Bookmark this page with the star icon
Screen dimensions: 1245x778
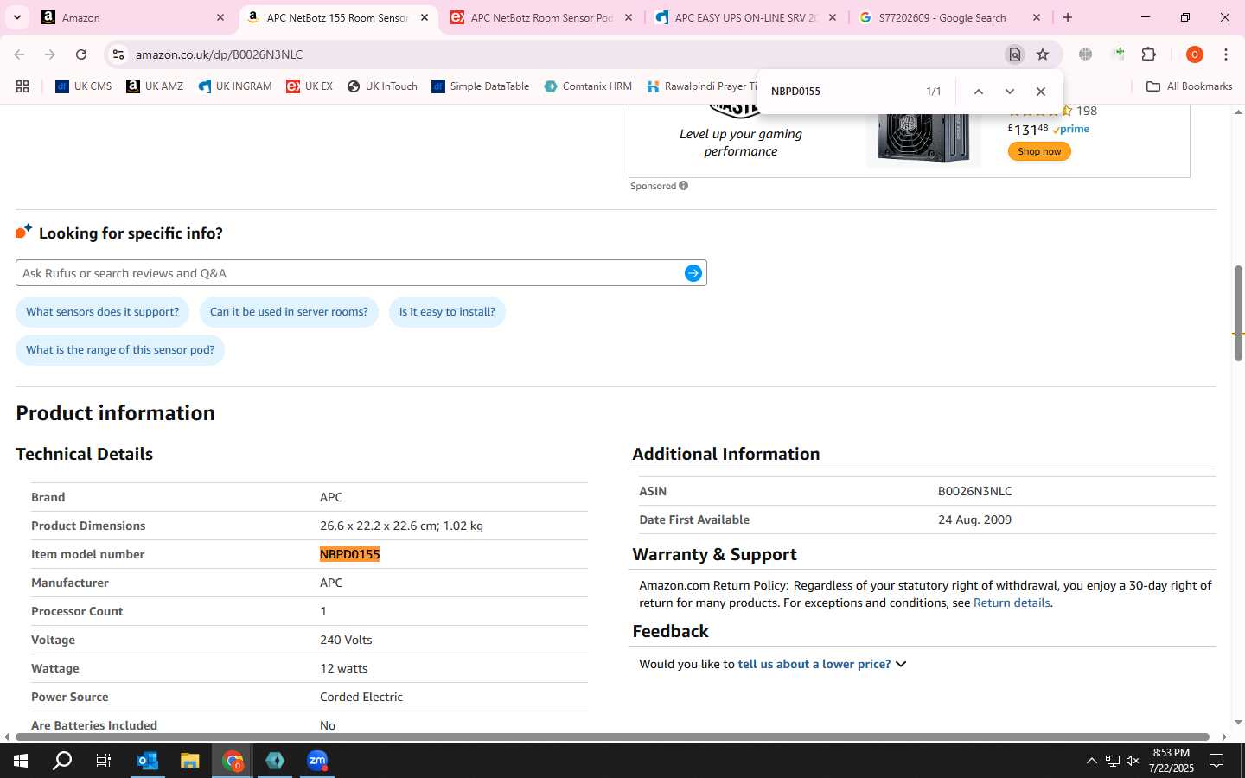click(x=1043, y=54)
